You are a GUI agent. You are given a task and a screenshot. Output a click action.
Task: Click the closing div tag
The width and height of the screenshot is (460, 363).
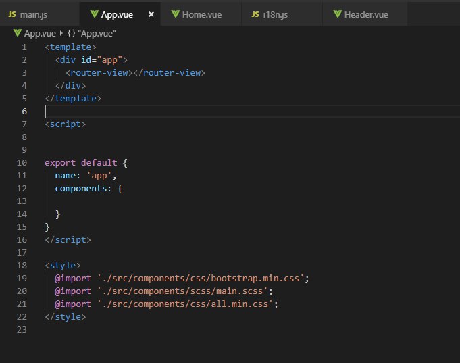pos(70,86)
